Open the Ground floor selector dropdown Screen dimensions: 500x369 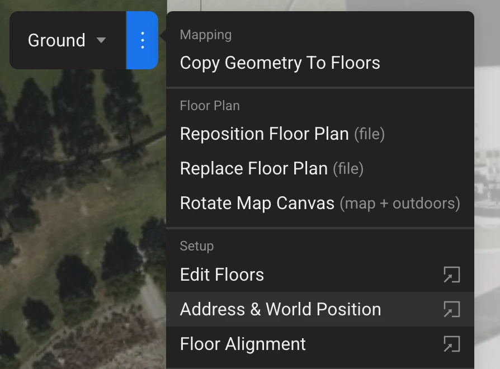(68, 40)
